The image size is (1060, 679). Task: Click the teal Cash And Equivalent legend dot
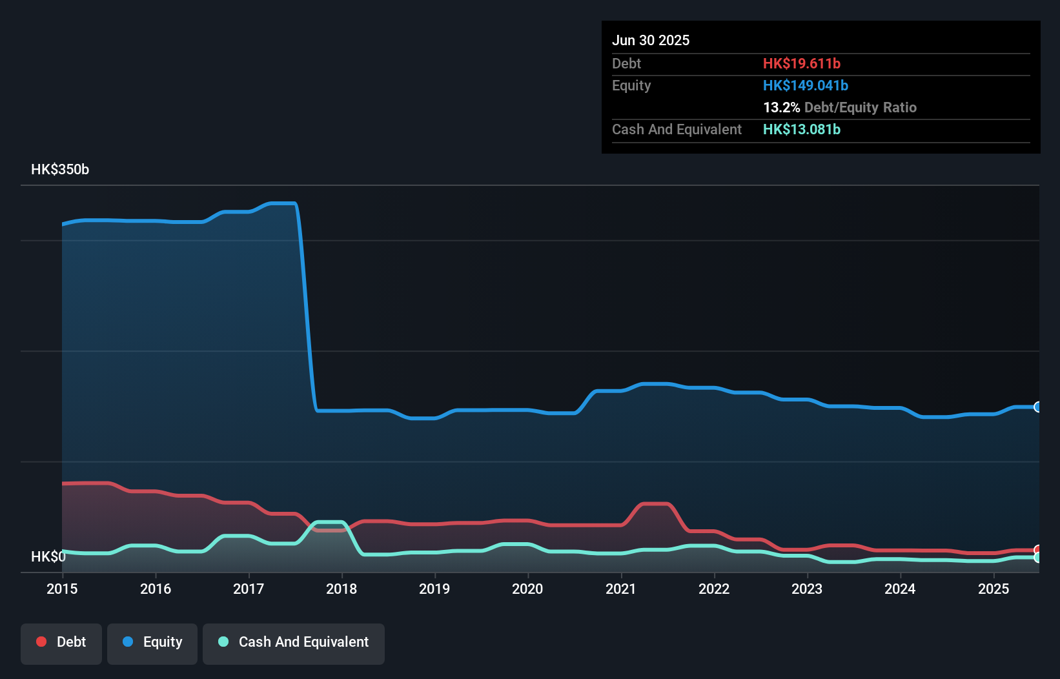(x=223, y=642)
